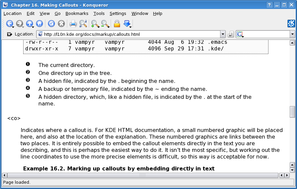Click the vertical scrollbar handle
This screenshot has width=297, height=189.
[292, 112]
